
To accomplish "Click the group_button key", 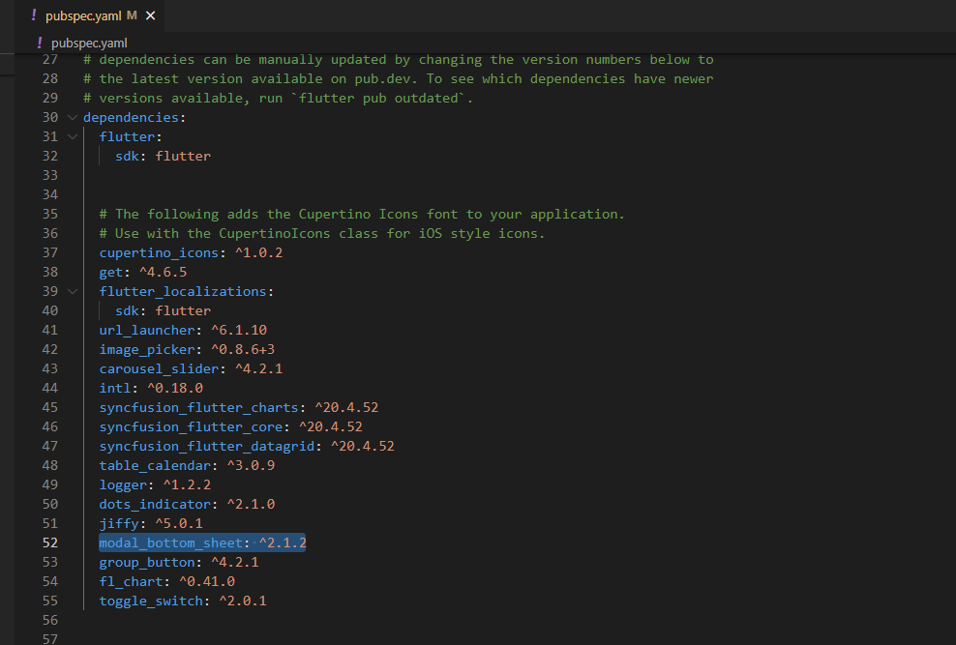I will click(x=147, y=562).
